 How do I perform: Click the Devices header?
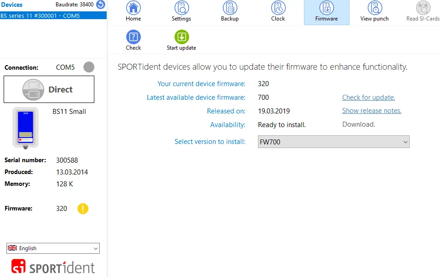(12, 5)
